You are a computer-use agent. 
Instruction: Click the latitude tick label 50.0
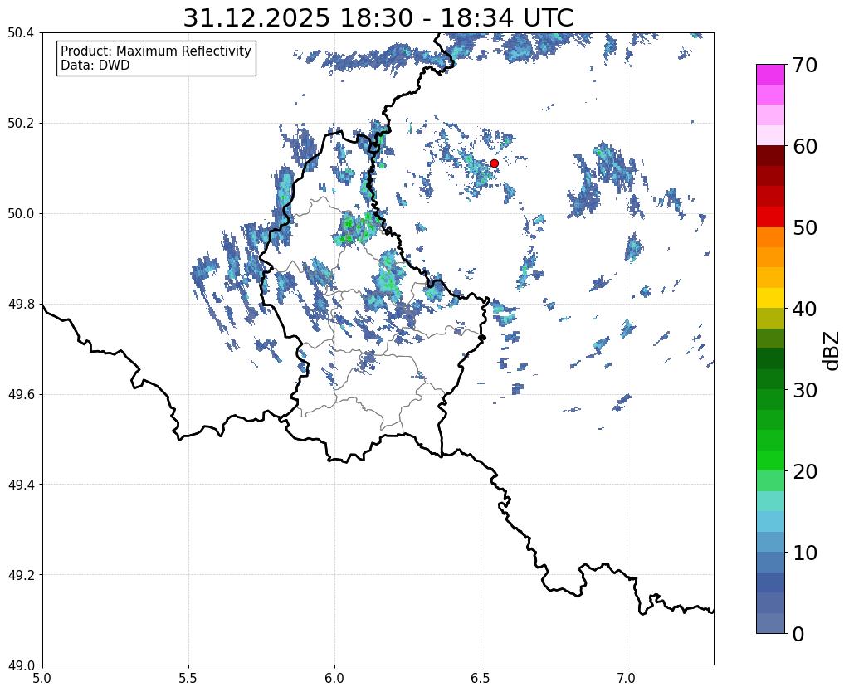tap(21, 214)
